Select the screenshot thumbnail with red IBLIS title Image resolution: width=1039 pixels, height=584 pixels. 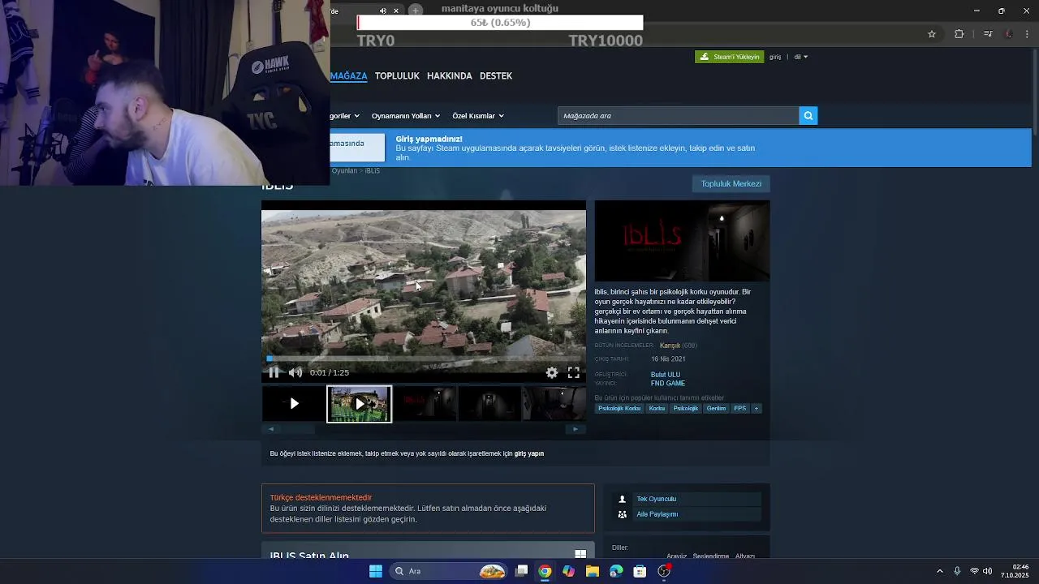coord(424,403)
